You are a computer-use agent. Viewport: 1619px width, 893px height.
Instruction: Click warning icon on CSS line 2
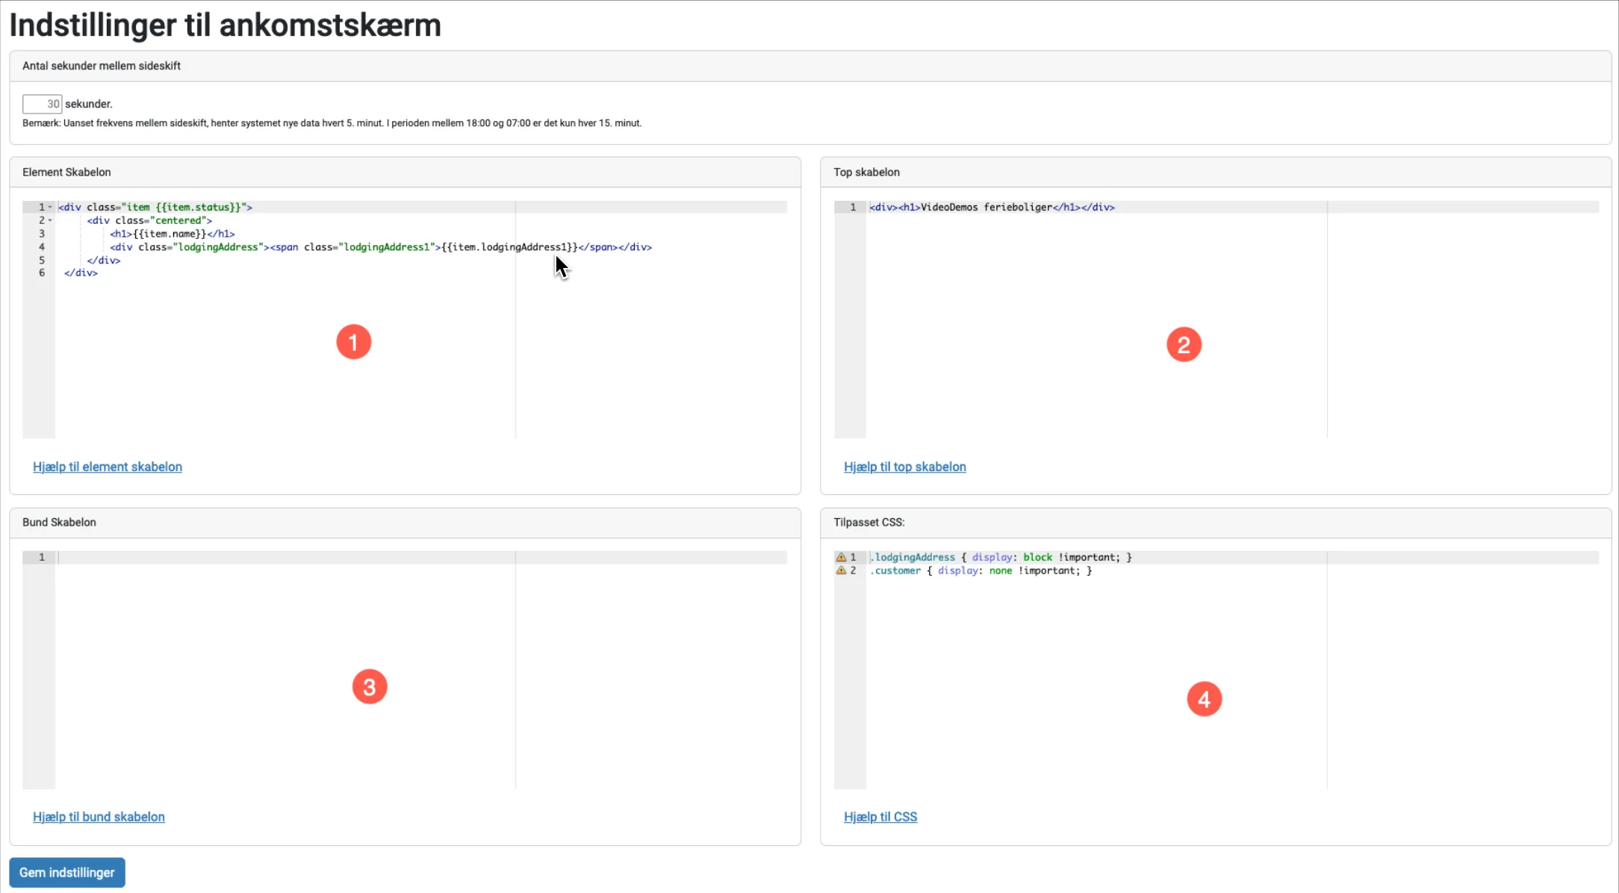pyautogui.click(x=841, y=571)
